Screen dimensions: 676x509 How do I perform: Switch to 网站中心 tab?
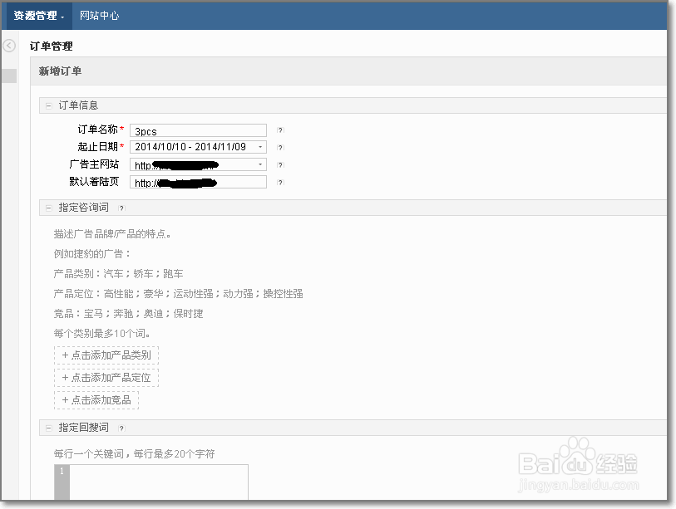tap(99, 16)
